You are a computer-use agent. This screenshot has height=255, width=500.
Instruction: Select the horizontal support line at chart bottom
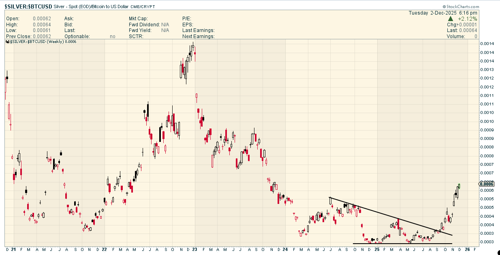point(401,244)
